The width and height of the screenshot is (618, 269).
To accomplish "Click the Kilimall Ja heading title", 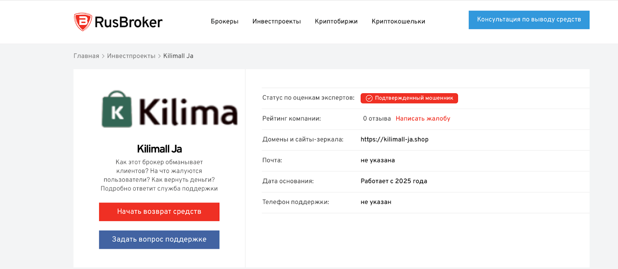I will tap(159, 149).
